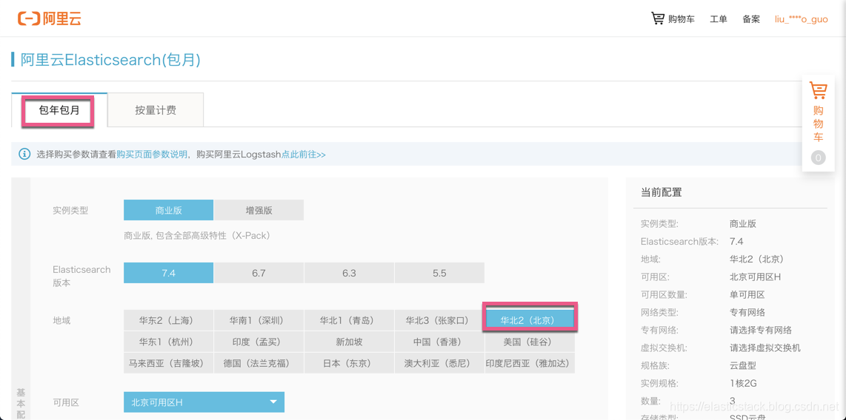The width and height of the screenshot is (846, 420).
Task: Select 增强版 instance type
Action: [259, 211]
